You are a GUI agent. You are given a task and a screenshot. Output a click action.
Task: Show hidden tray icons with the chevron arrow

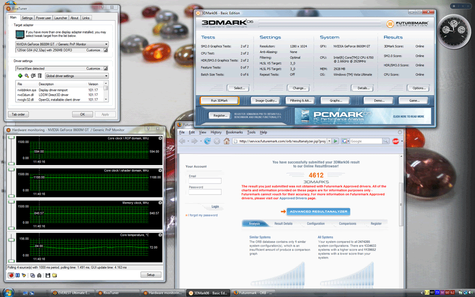tap(421, 293)
